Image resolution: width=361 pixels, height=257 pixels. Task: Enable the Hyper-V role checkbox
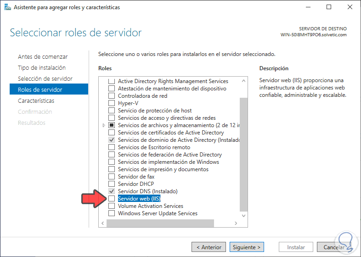112,103
